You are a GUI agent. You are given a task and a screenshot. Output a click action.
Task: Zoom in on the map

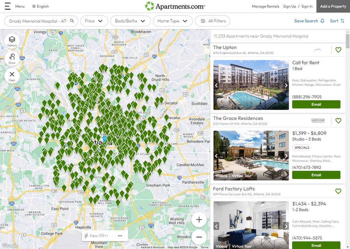point(199,220)
